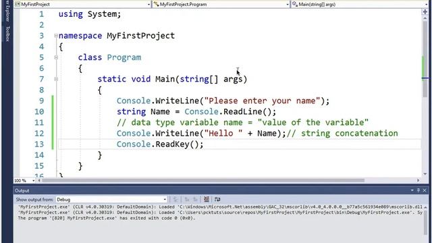This screenshot has height=243, width=432.
Task: Collapse the static void Main method block
Action: [56, 79]
